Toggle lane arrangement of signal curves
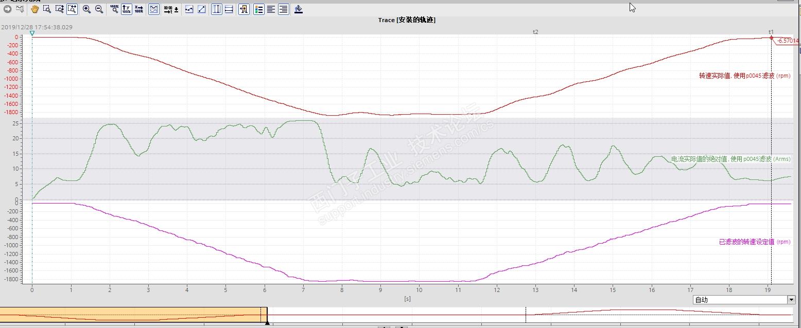 [x=154, y=9]
